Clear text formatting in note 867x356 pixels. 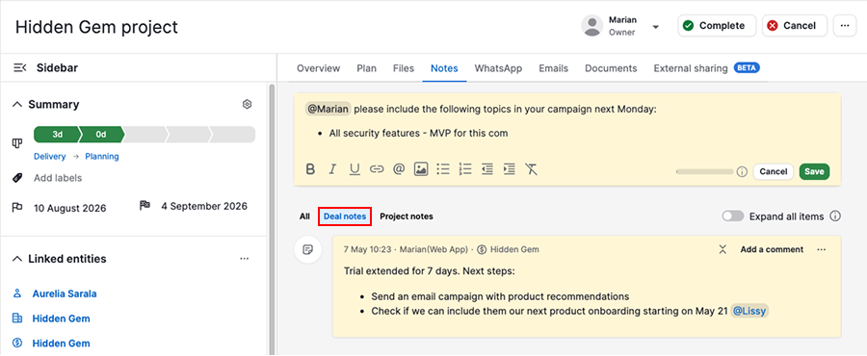[532, 169]
